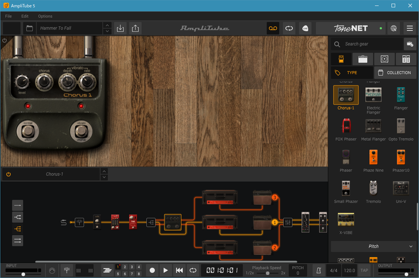Select track 5 in recorder
The image size is (419, 278).
click(118, 274)
